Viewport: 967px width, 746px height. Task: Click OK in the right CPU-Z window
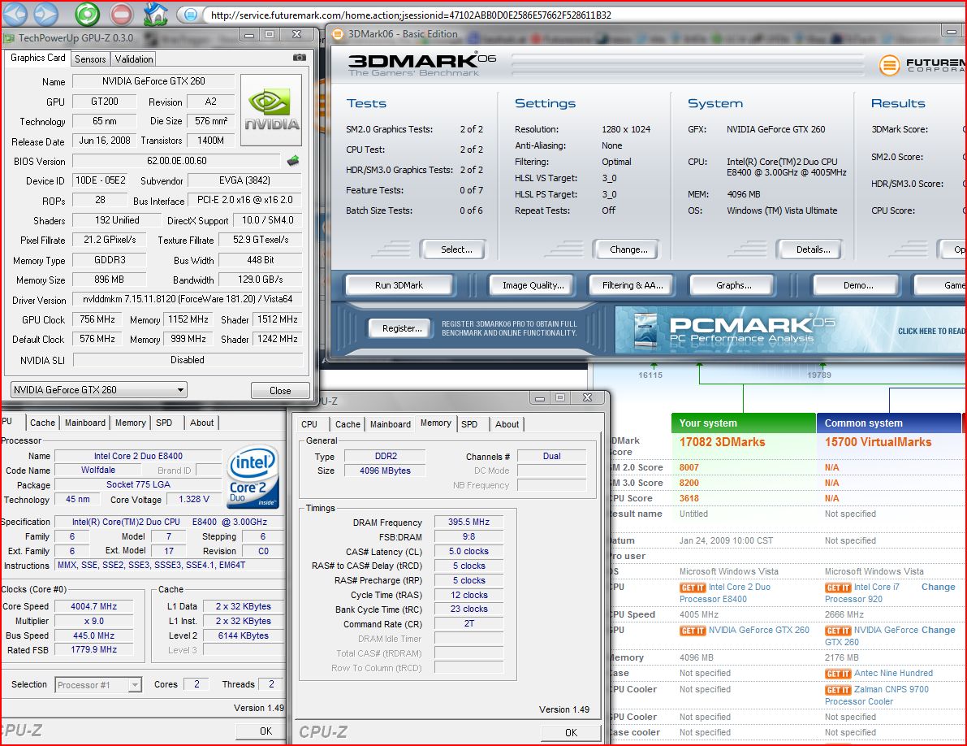[571, 732]
